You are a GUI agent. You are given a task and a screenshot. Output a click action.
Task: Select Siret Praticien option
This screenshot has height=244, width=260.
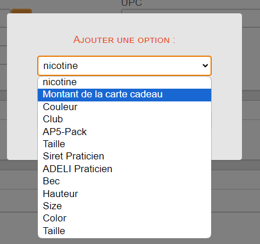pos(124,156)
